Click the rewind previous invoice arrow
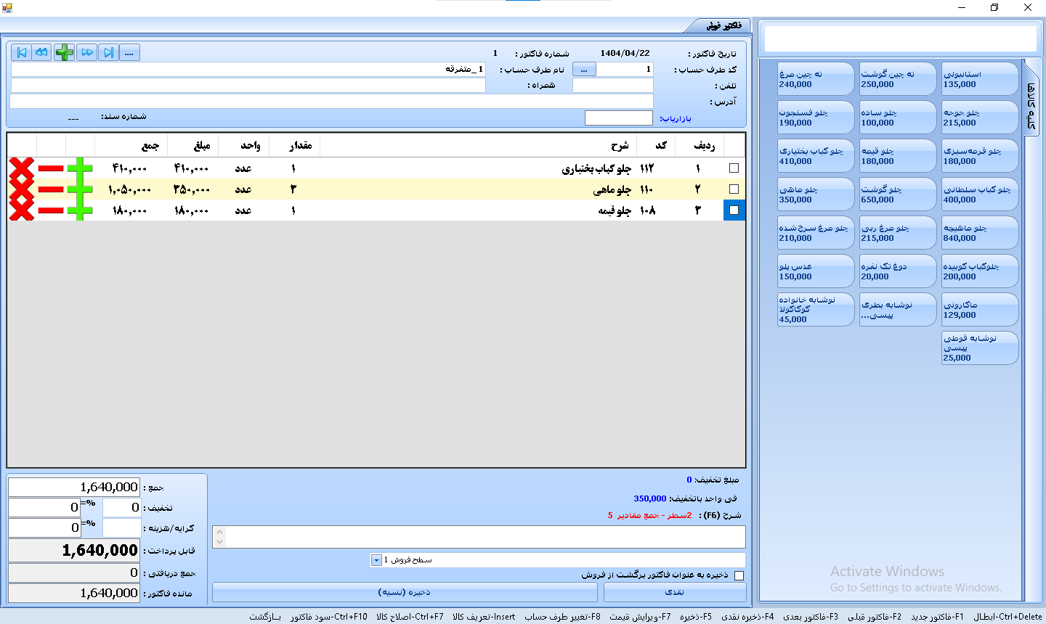The width and height of the screenshot is (1046, 624). [x=42, y=52]
